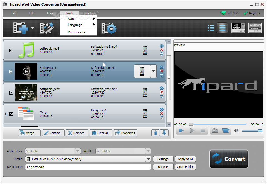Open settings gear for softpedia.mp3 row
This screenshot has height=184, width=267.
[x=162, y=46]
